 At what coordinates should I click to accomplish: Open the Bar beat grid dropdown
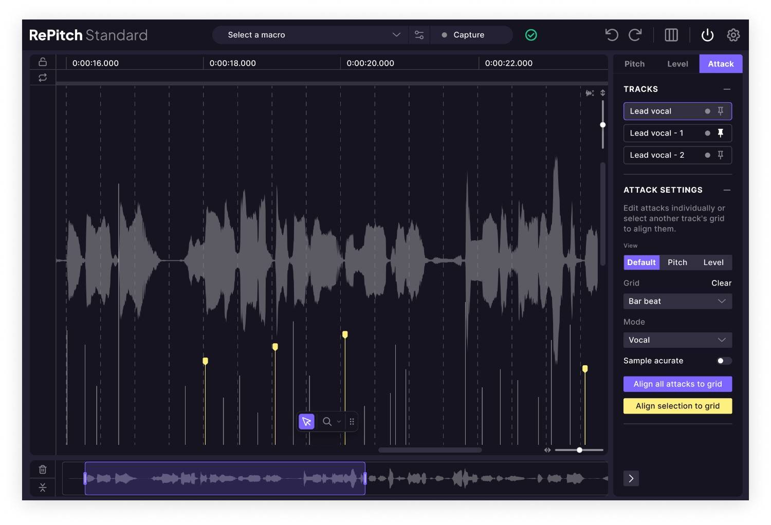(x=677, y=301)
